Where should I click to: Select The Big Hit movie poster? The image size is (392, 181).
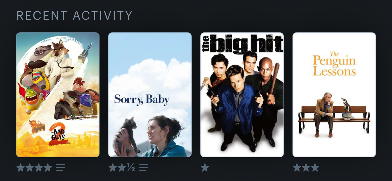coord(242,95)
